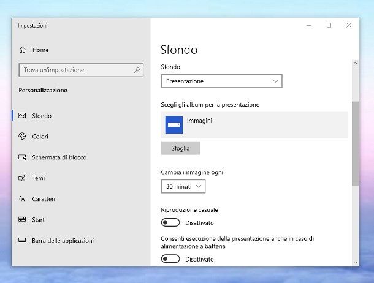Toggle the Riproduzione casuale switch
Screen dimensions: 374x283
[x=170, y=223]
